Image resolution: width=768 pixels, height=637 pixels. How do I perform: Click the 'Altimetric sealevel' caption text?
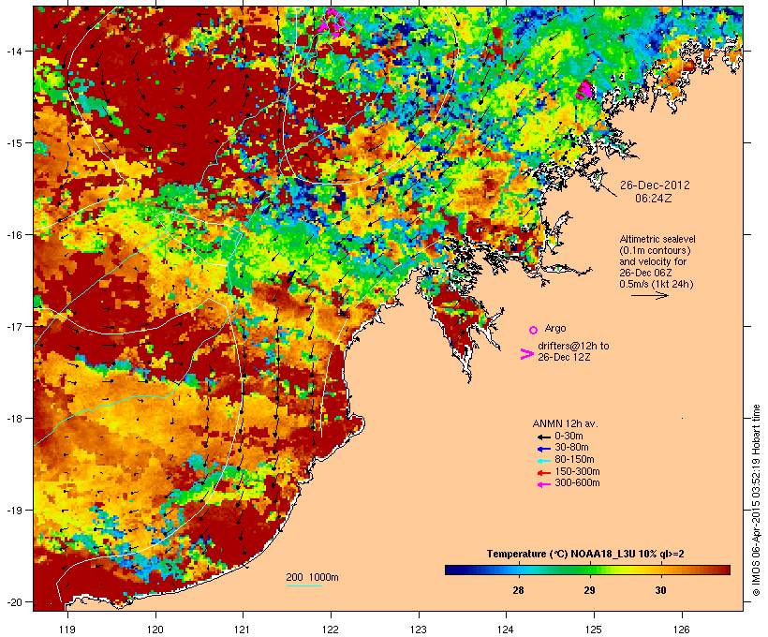click(x=657, y=239)
